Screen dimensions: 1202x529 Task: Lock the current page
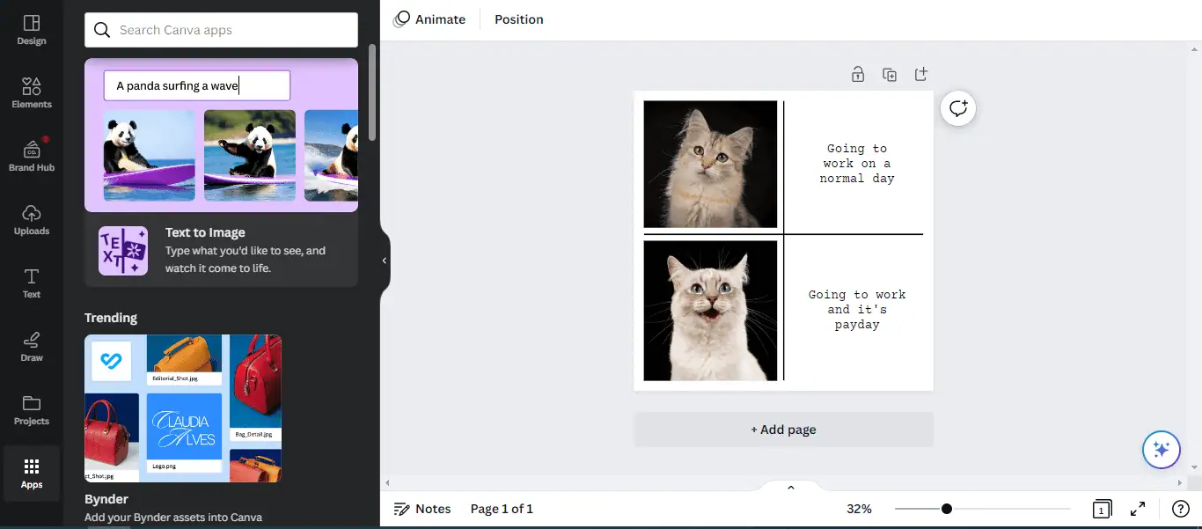pyautogui.click(x=858, y=74)
